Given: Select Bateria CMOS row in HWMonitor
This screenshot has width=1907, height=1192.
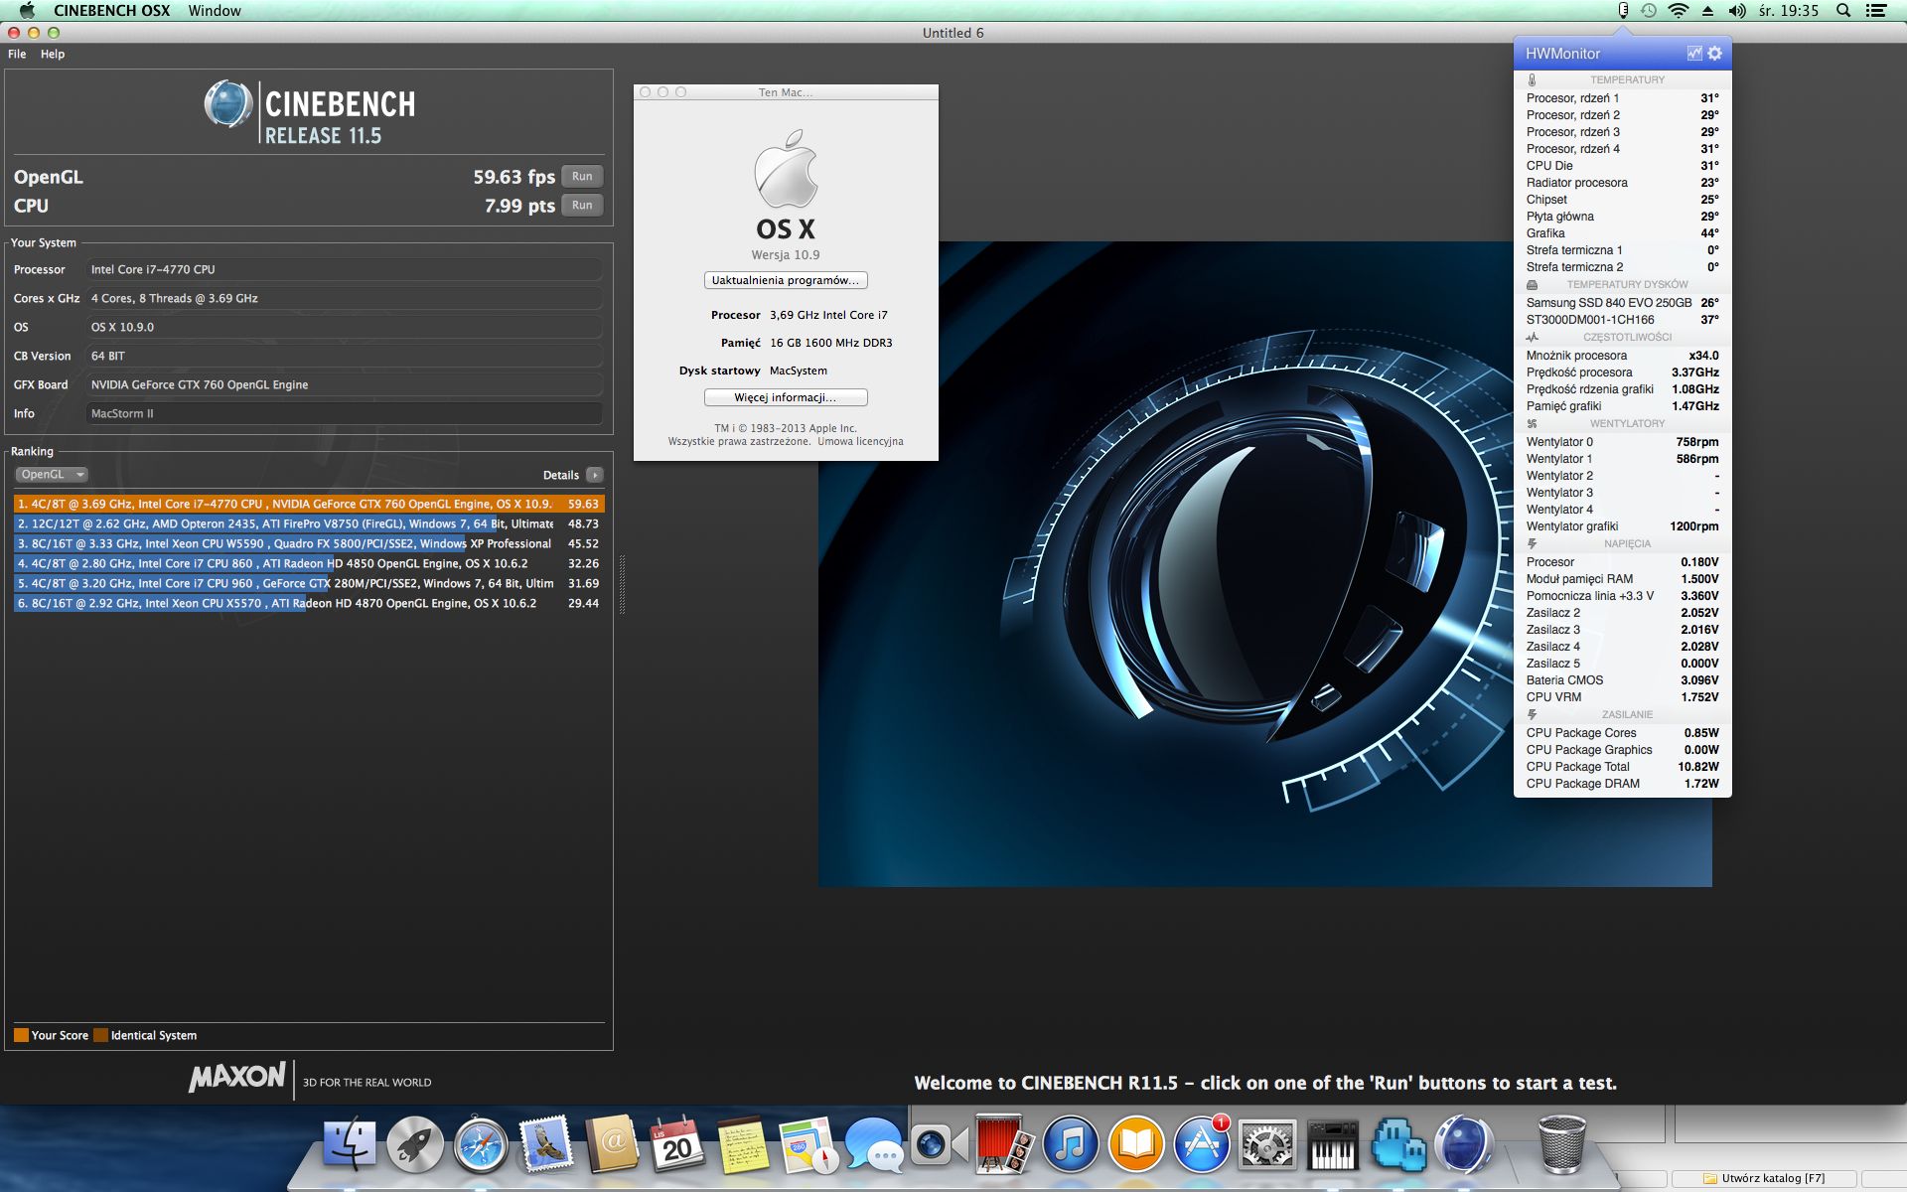Looking at the screenshot, I should click(x=1622, y=680).
